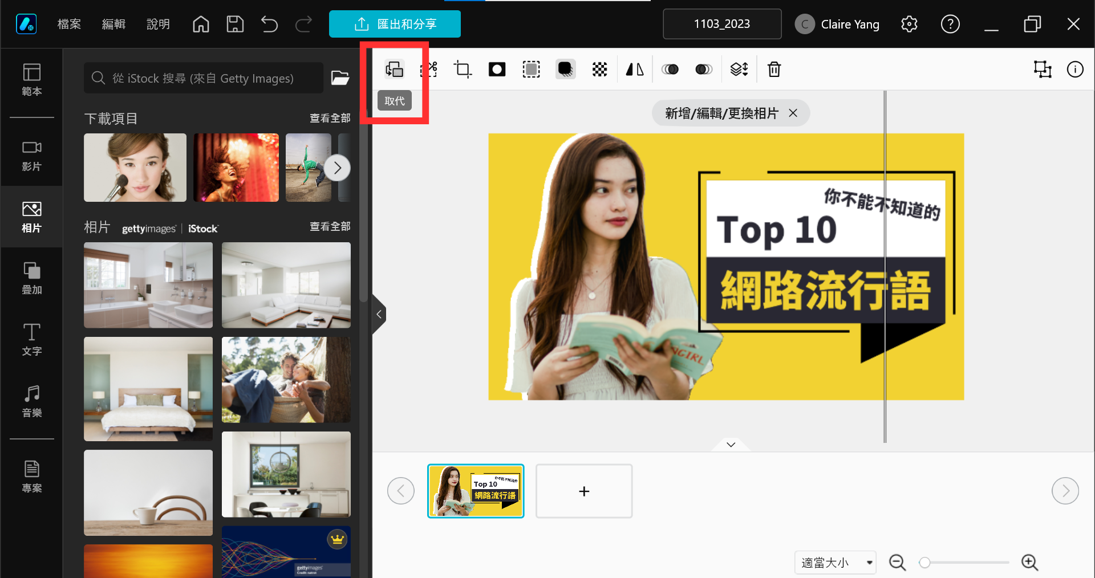Collapse the media side panel arrow
Screen dimensions: 1095x578
(x=379, y=314)
